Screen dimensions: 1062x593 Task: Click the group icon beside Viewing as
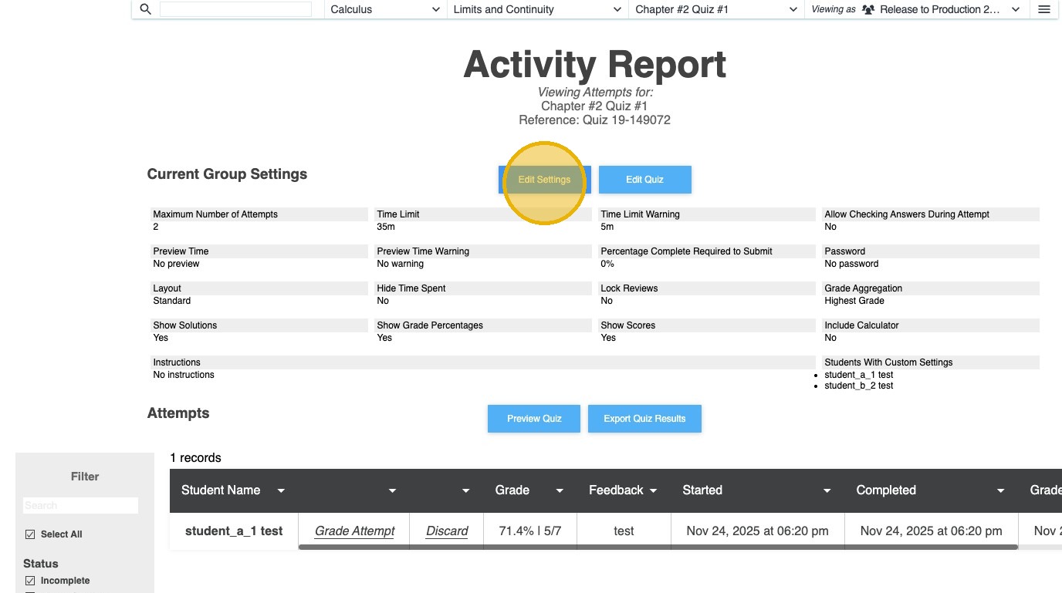868,9
